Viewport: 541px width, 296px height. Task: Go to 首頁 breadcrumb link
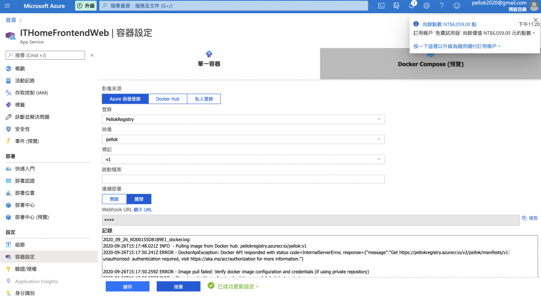click(11, 20)
